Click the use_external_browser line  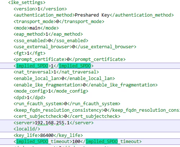[x=75, y=47]
